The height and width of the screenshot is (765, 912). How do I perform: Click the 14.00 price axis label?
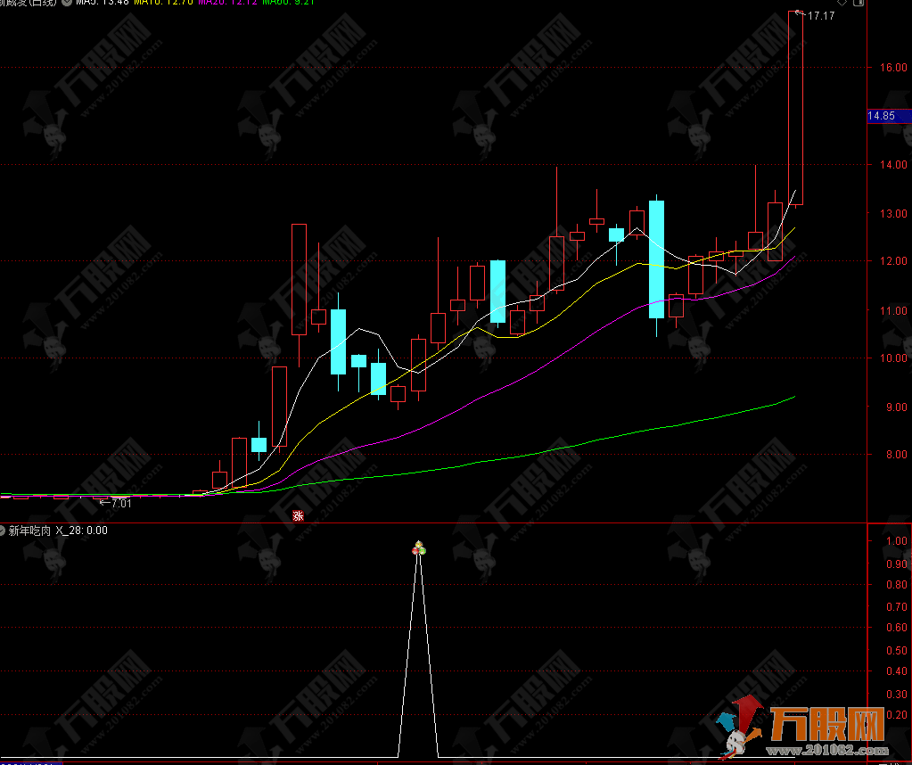[x=892, y=165]
